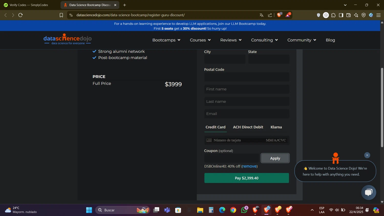Click the Data Science Dojo logo
The width and height of the screenshot is (384, 216).
pyautogui.click(x=67, y=39)
